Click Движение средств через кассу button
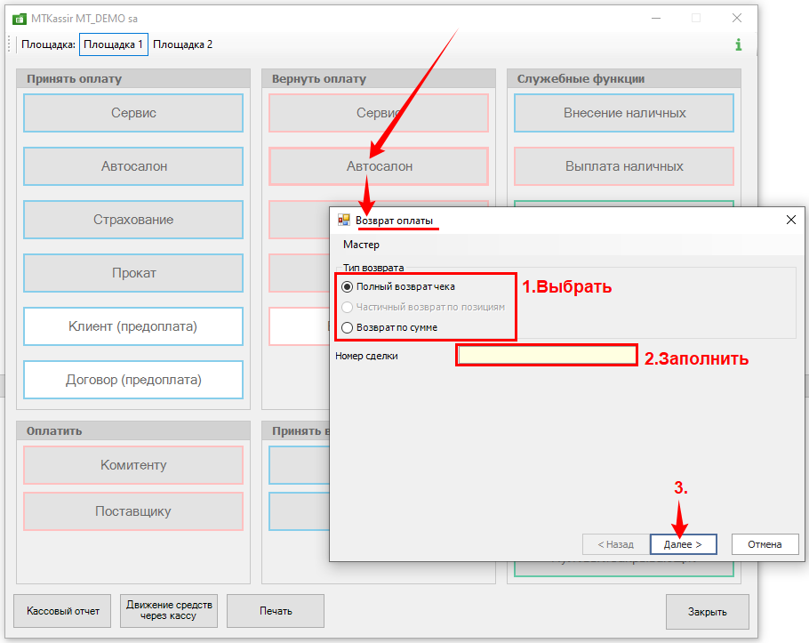Image resolution: width=809 pixels, height=643 pixels. (169, 611)
